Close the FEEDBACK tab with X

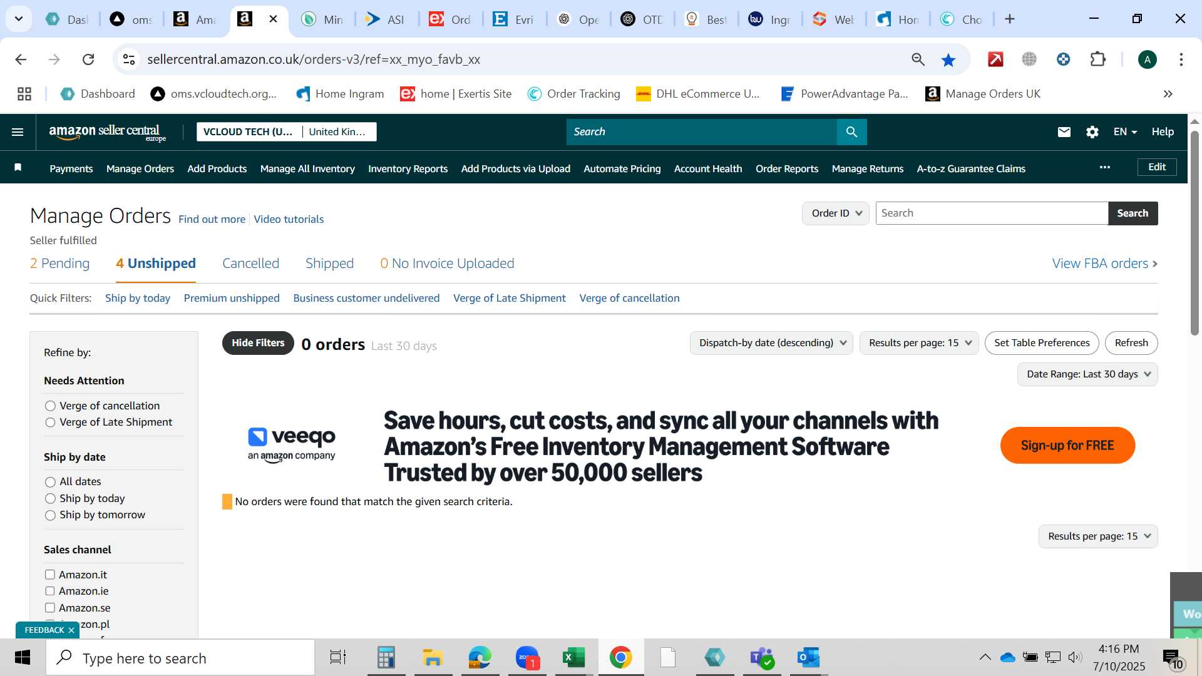(x=71, y=630)
